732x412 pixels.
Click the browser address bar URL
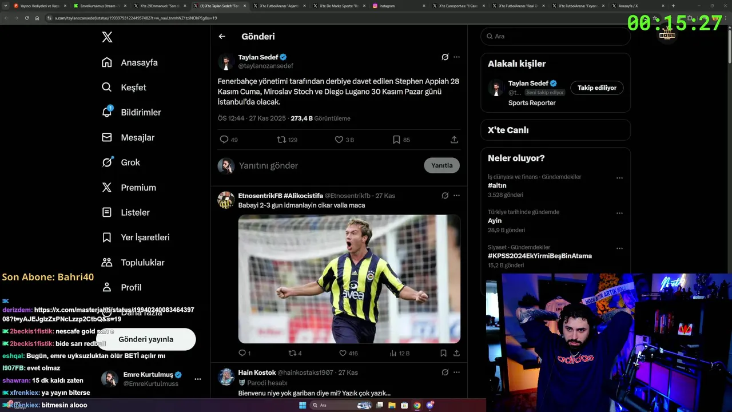(136, 18)
